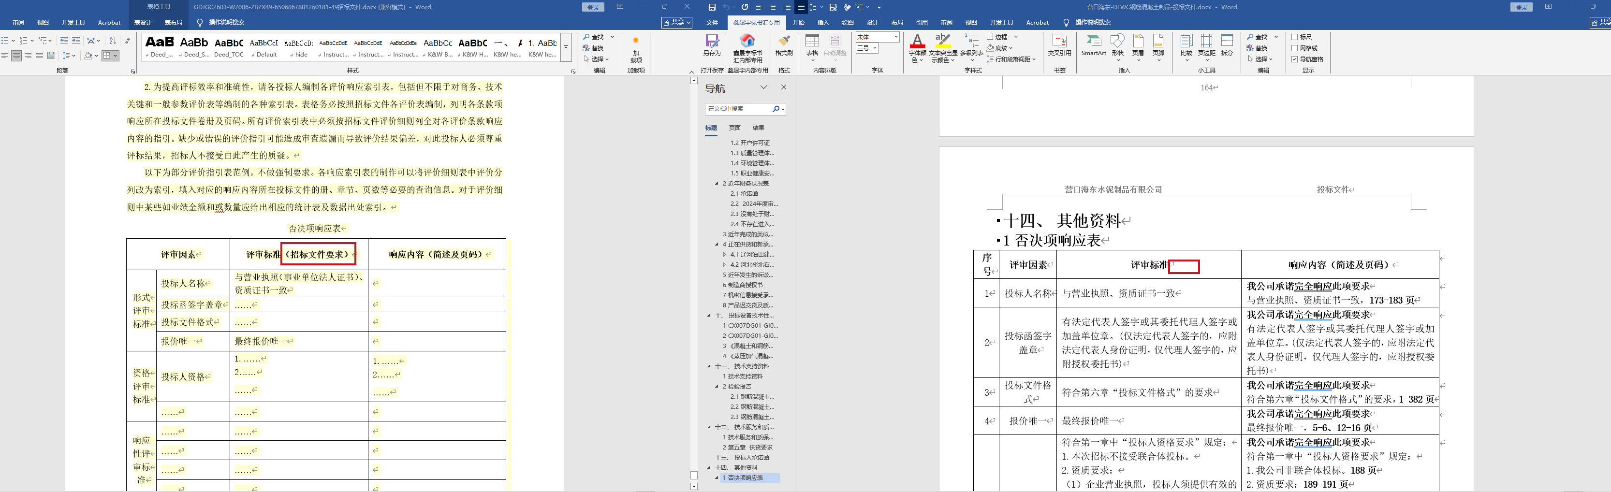Increase indent in left Word ribbon
The width and height of the screenshot is (1611, 492).
click(x=76, y=41)
